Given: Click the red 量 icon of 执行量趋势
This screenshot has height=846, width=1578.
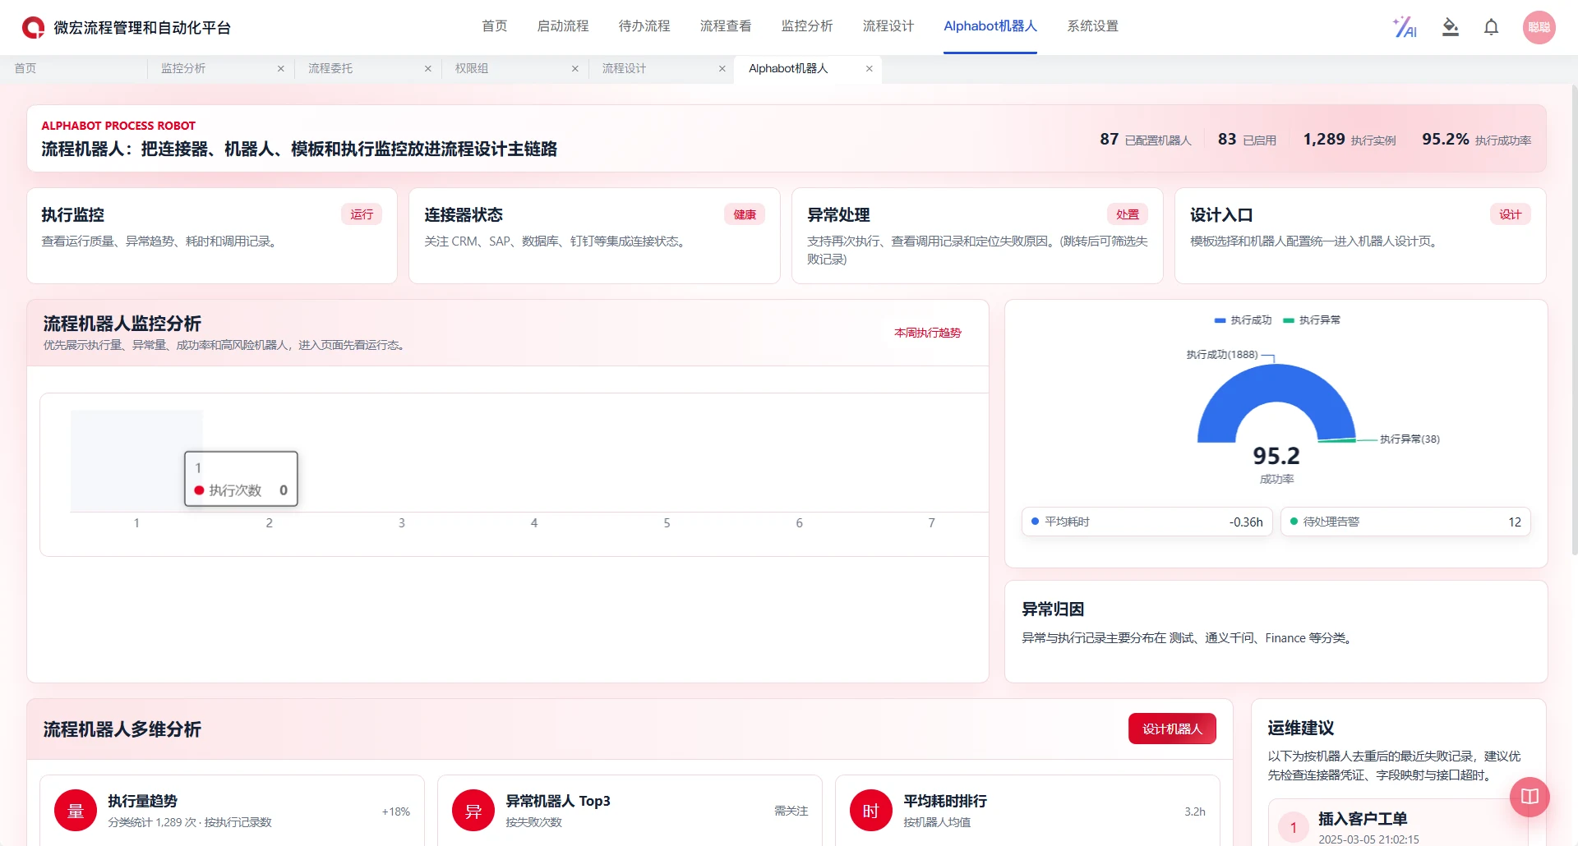Looking at the screenshot, I should tap(76, 811).
